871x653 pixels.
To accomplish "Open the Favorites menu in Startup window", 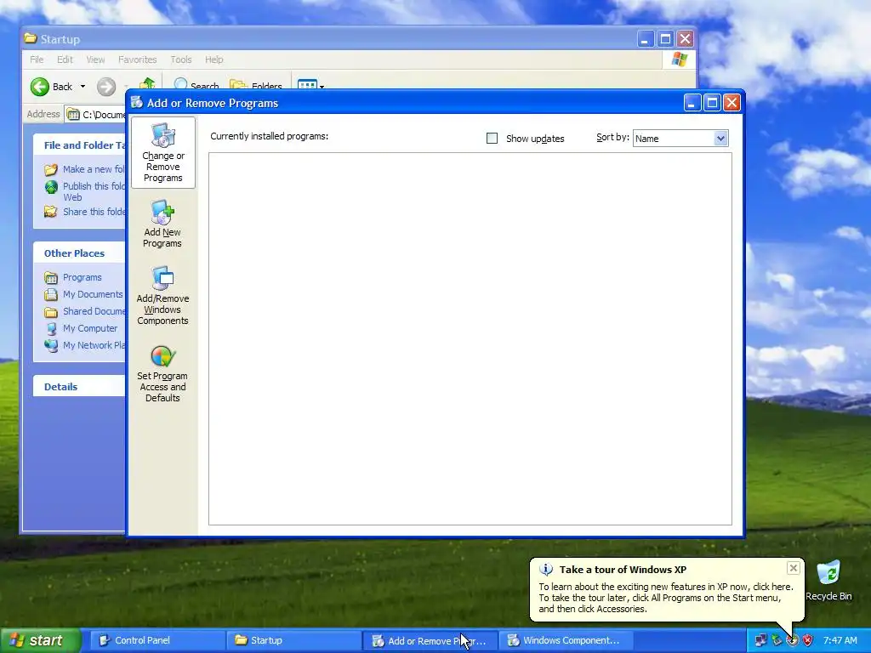I will 137,60.
